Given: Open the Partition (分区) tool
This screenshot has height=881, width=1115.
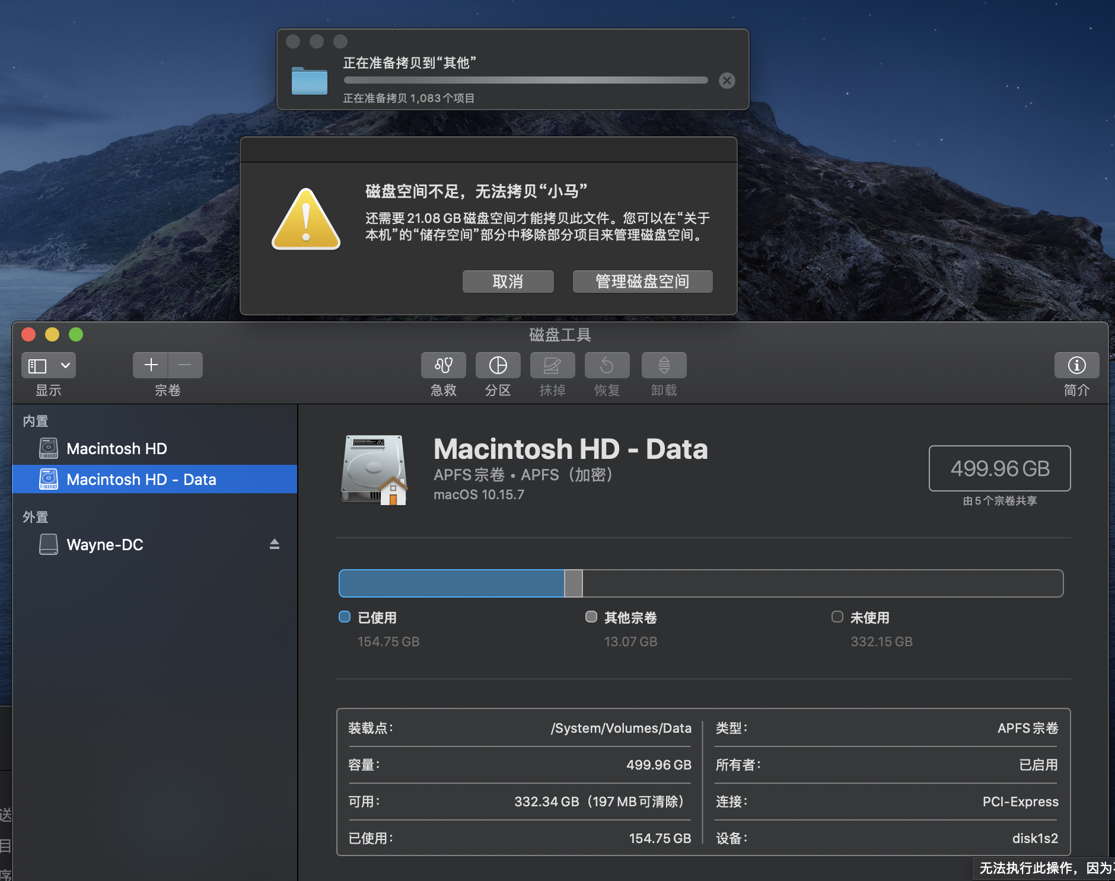Looking at the screenshot, I should tap(498, 365).
